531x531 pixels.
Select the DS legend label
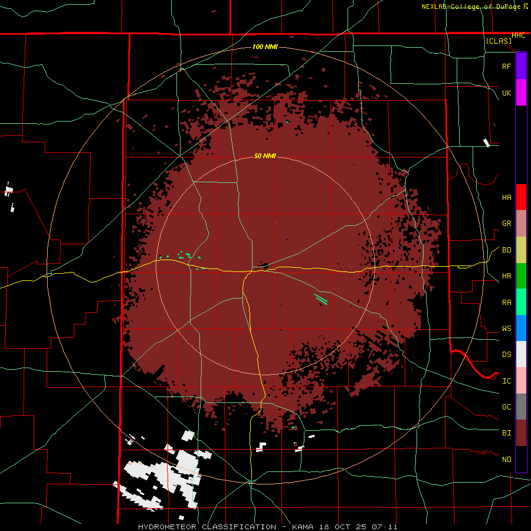[x=506, y=355]
